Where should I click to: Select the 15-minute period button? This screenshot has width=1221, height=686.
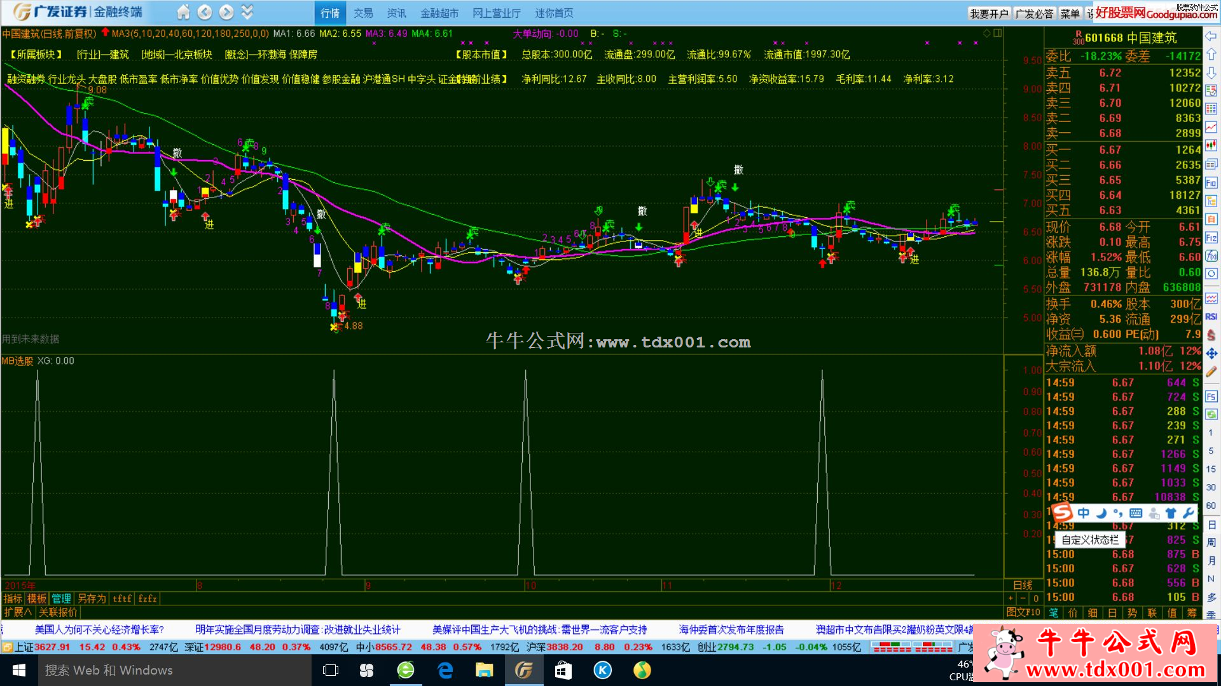pyautogui.click(x=1211, y=469)
